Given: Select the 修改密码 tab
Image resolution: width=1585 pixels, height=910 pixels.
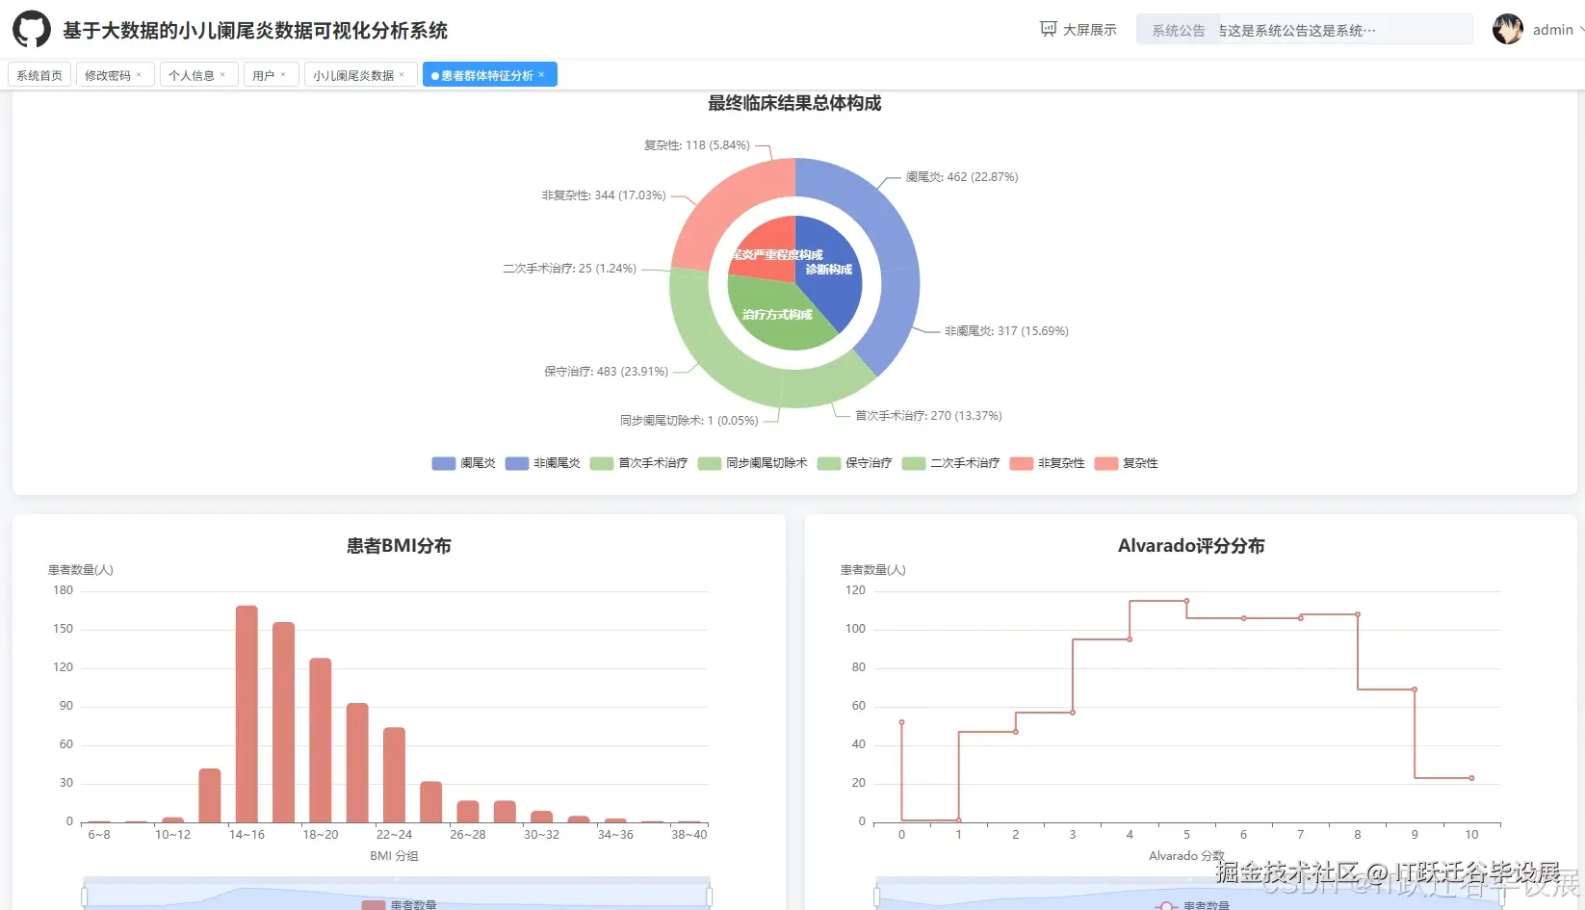Looking at the screenshot, I should pos(108,74).
